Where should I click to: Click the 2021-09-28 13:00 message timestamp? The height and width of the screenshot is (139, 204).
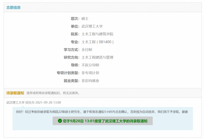[48, 103]
